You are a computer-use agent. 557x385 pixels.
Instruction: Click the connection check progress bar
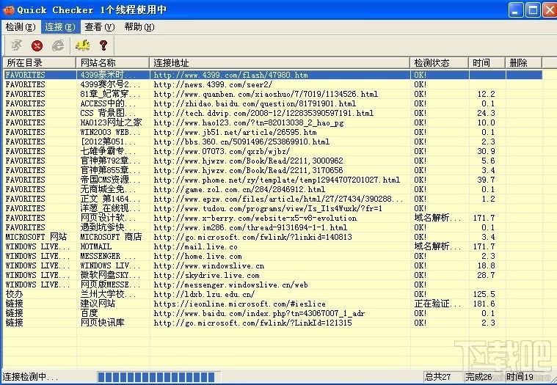(x=159, y=377)
